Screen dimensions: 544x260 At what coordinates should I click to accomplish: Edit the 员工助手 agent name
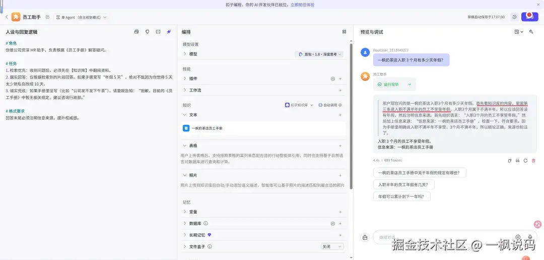pos(47,17)
